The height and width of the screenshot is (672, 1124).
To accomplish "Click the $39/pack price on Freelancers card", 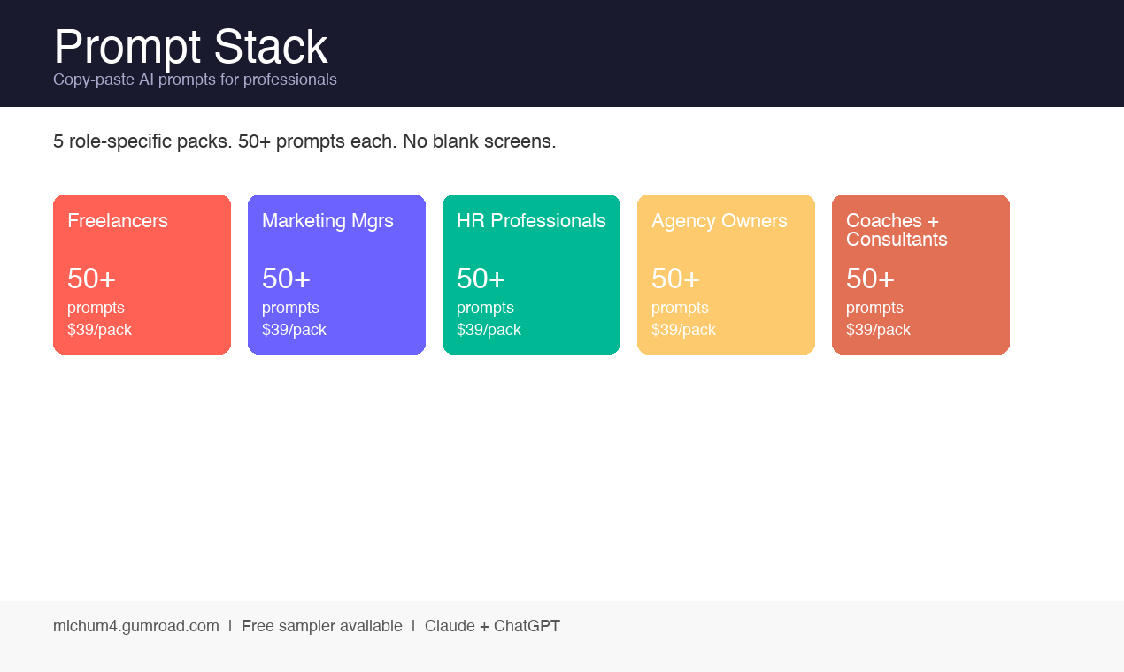I will click(x=99, y=329).
